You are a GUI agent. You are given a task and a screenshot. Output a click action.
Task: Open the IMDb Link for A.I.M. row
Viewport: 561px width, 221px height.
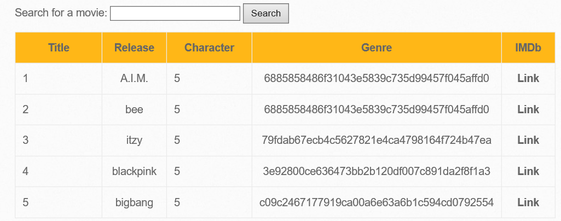coord(528,78)
